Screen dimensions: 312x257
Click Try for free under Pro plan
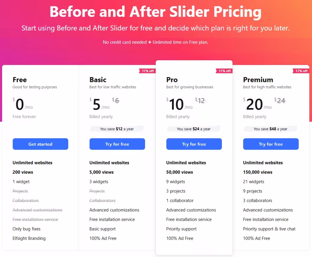pyautogui.click(x=194, y=144)
